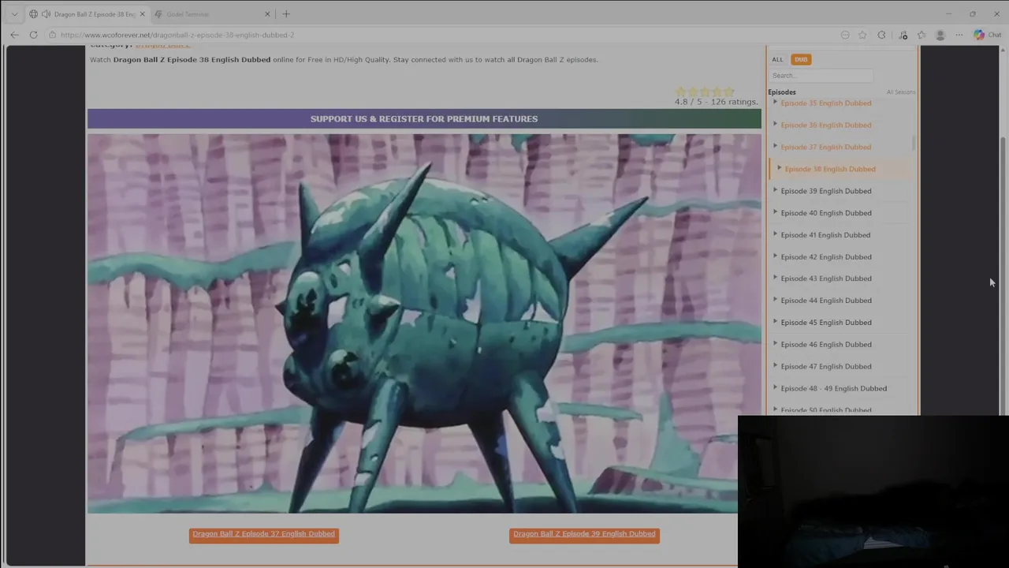This screenshot has width=1009, height=568.
Task: Select the DUB episodes filter
Action: click(801, 59)
